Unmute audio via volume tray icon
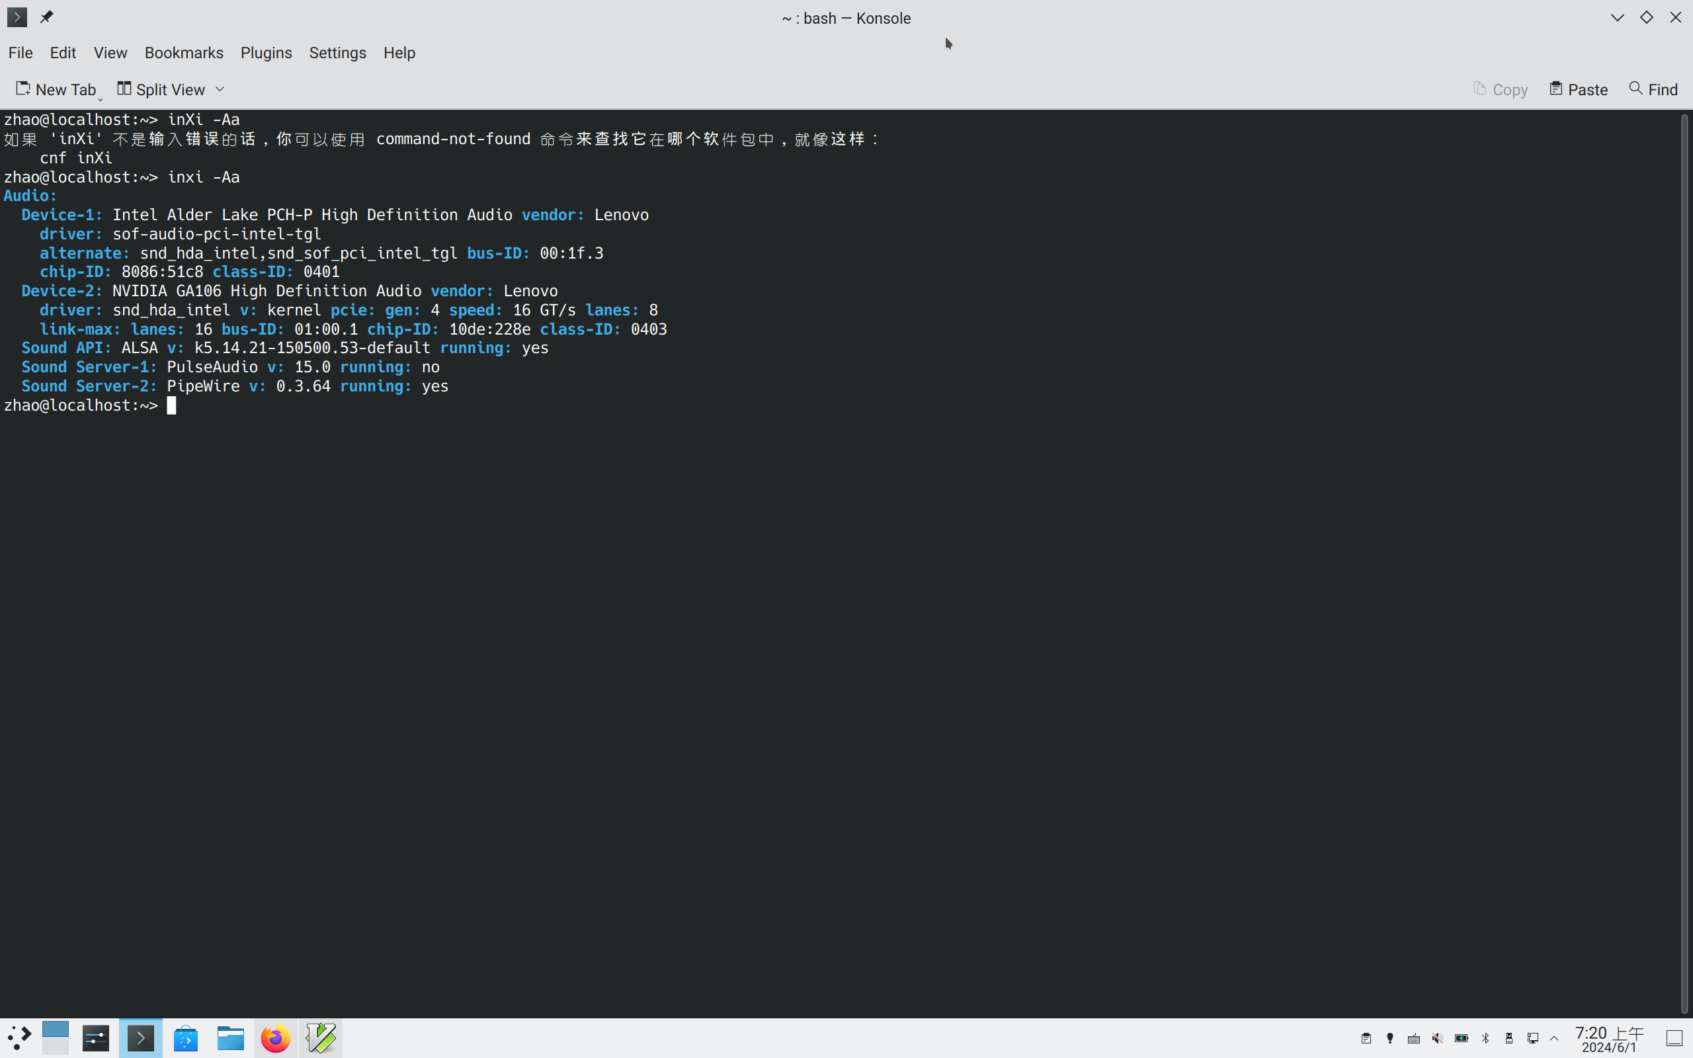 coord(1437,1038)
